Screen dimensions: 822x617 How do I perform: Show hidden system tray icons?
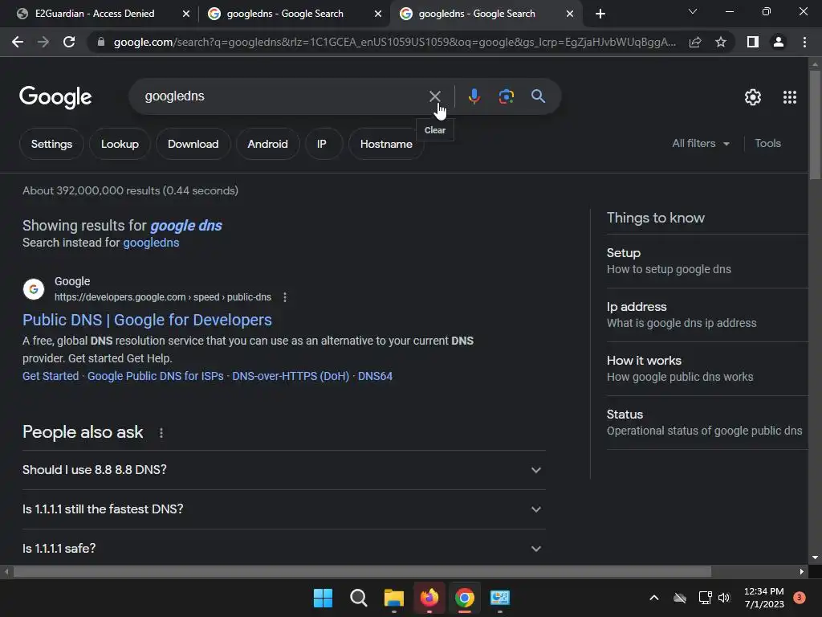coord(653,598)
